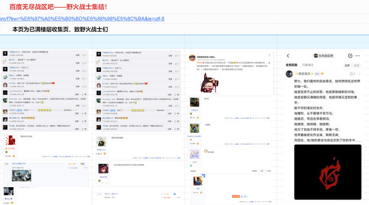Screen dimensions: 369x205
Task: Click LoveoftheWind's avatar in the leftmost comment list
Action: tap(5, 92)
